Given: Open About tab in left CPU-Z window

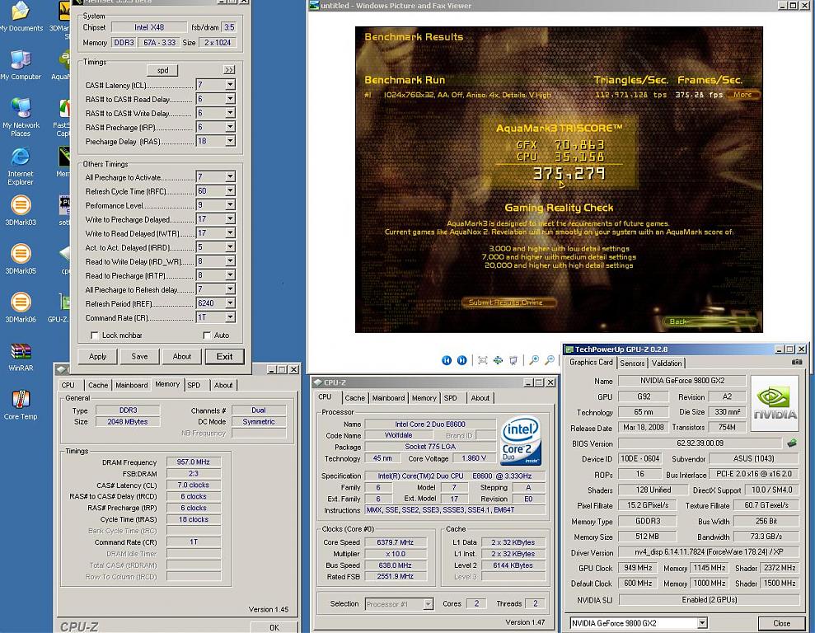Looking at the screenshot, I should point(223,385).
